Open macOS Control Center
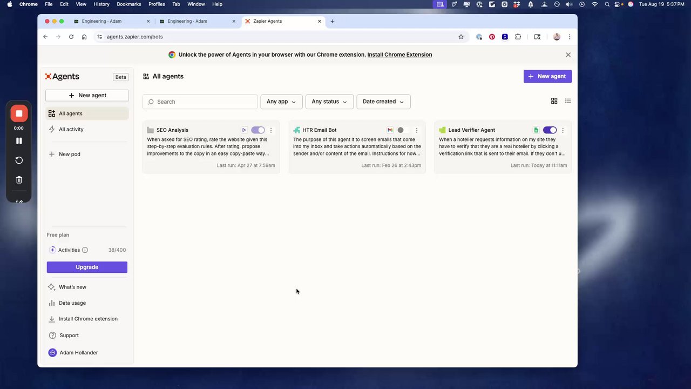 (618, 4)
